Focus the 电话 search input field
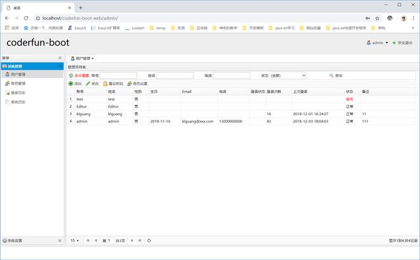This screenshot has width=420, height=260. coord(232,75)
